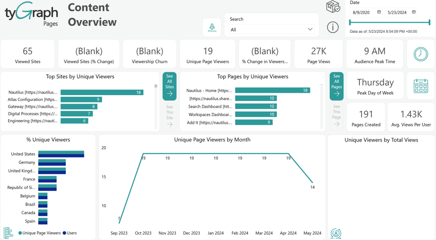This screenshot has width=436, height=240.
Task: Select the Belgium bar
Action: pos(43,196)
